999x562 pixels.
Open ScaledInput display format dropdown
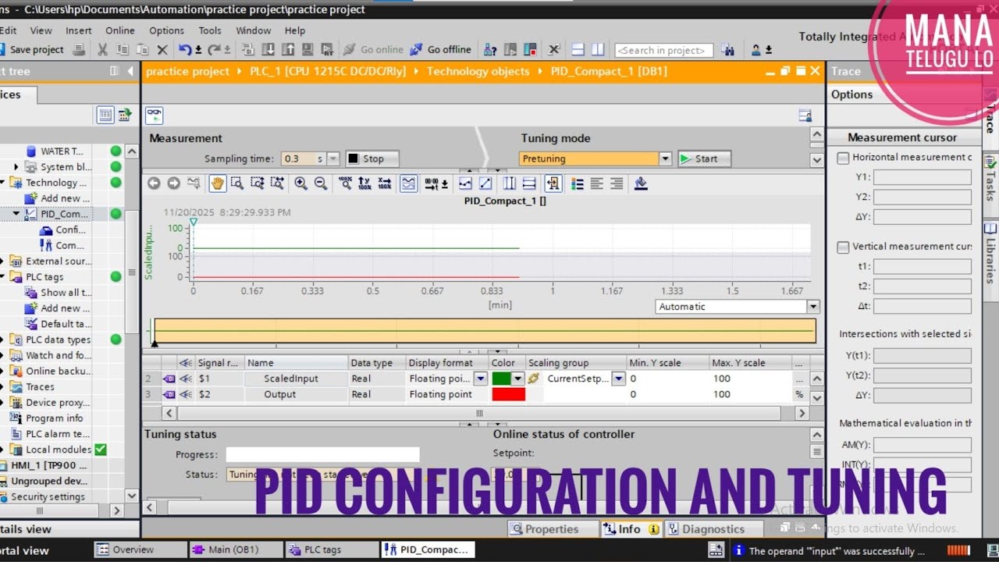pos(481,379)
